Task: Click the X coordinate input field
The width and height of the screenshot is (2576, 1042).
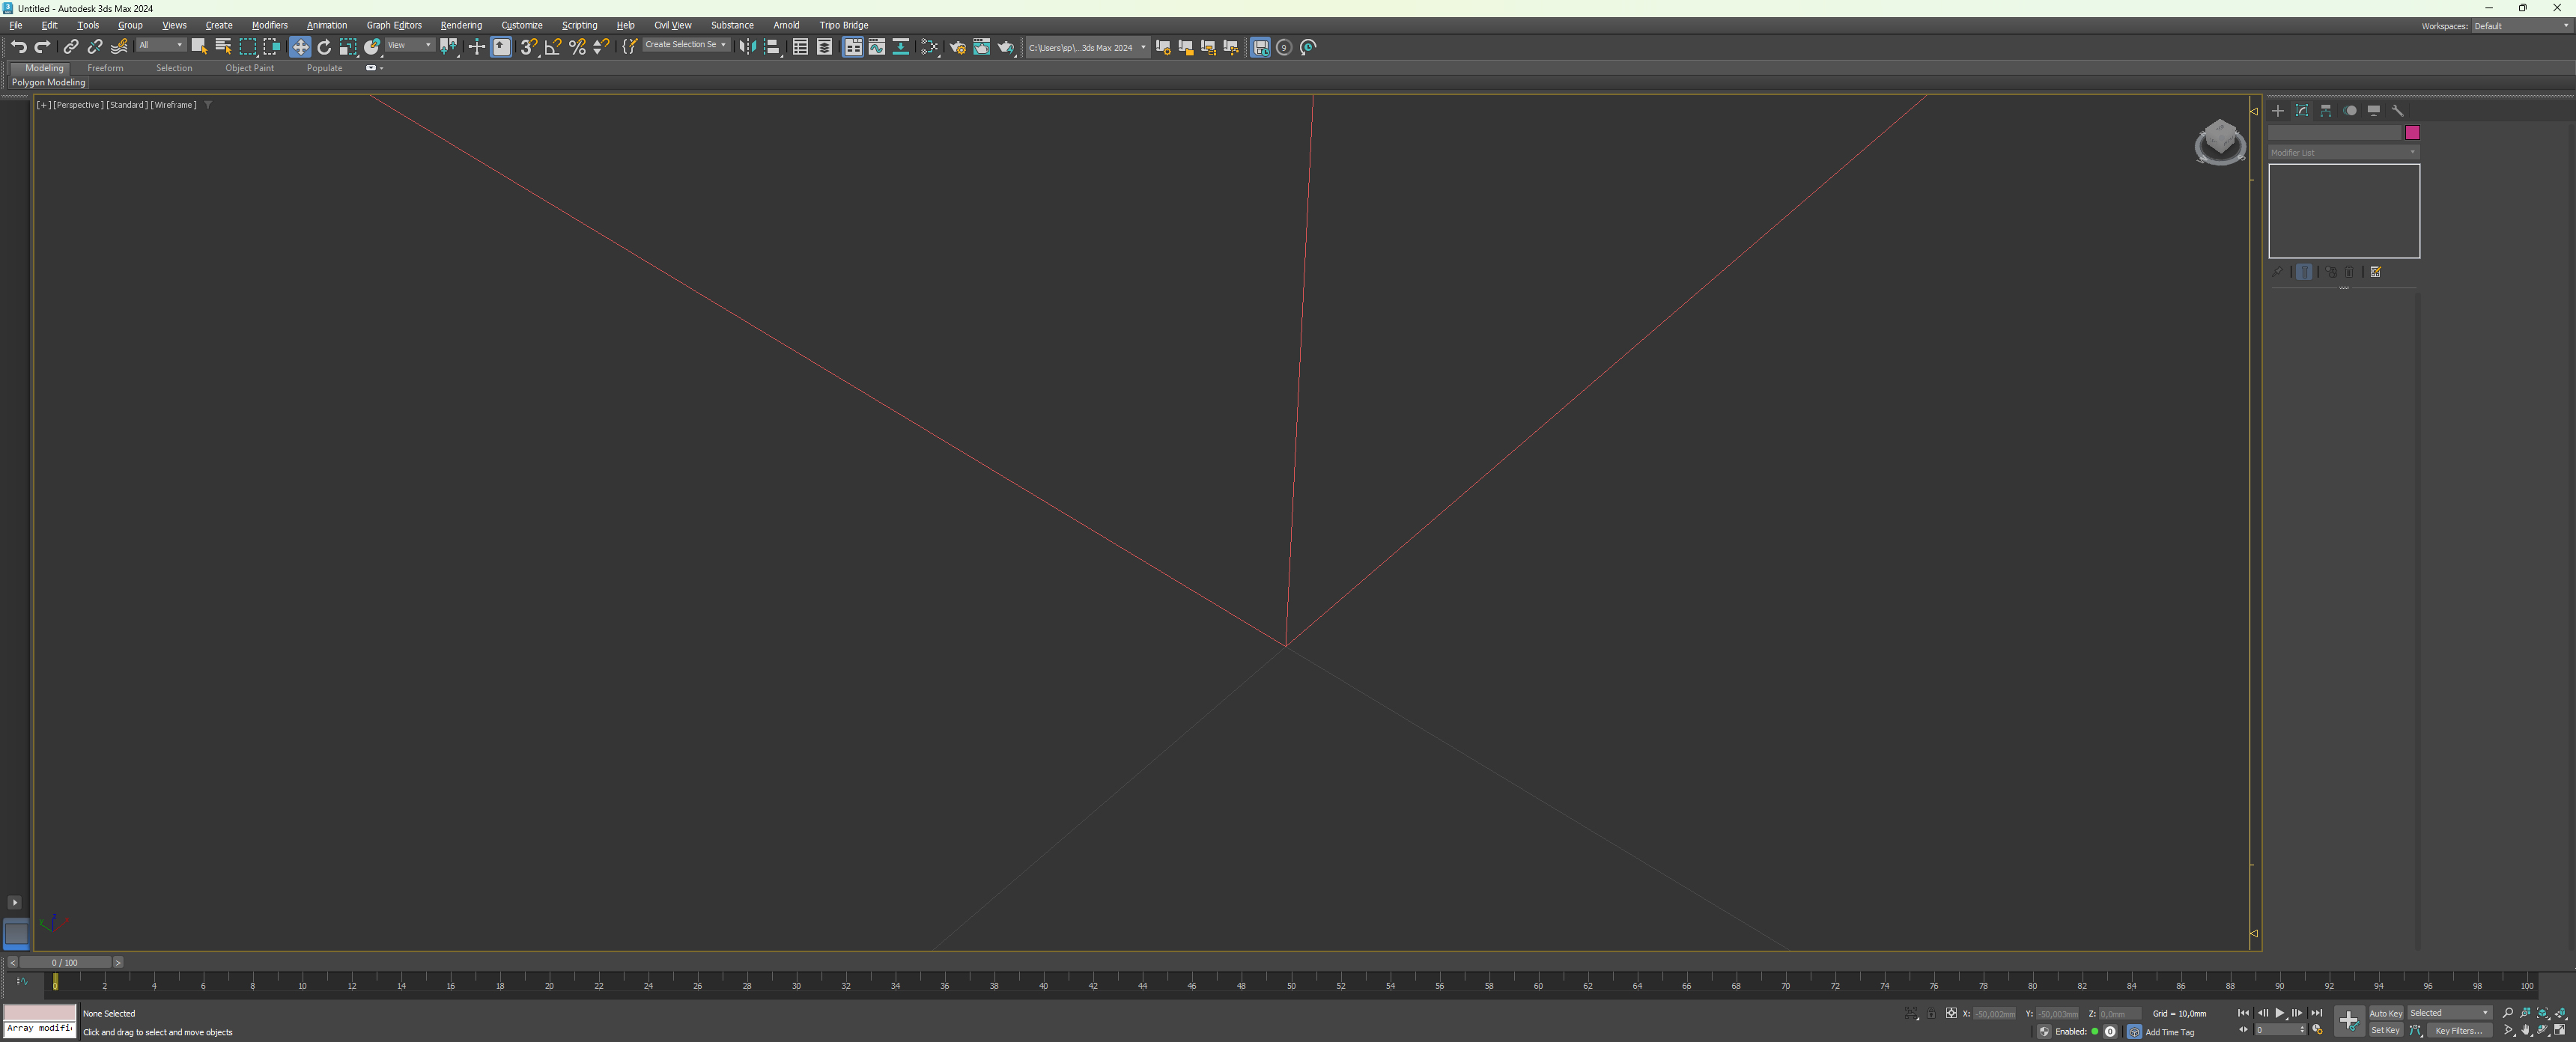Action: point(1995,1014)
